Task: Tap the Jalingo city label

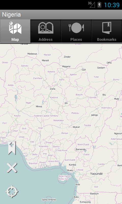Action: coord(95,115)
